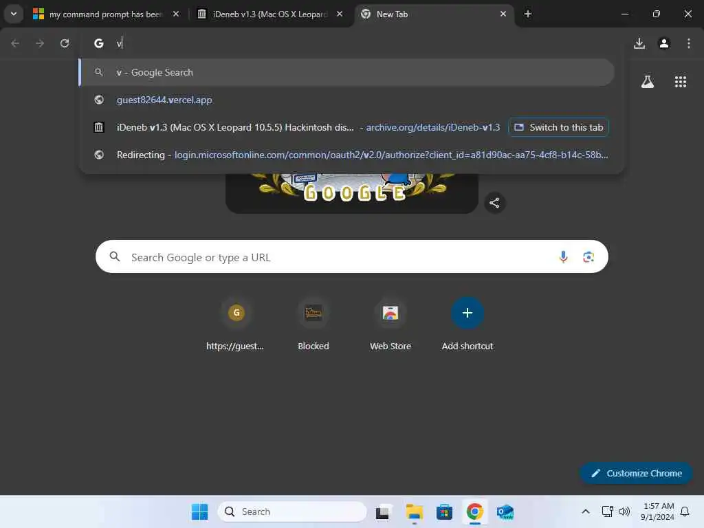The height and width of the screenshot is (528, 704).
Task: Reload the page
Action: (x=65, y=43)
